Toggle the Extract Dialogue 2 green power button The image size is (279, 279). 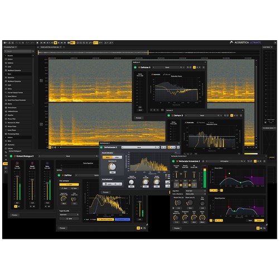point(11,156)
